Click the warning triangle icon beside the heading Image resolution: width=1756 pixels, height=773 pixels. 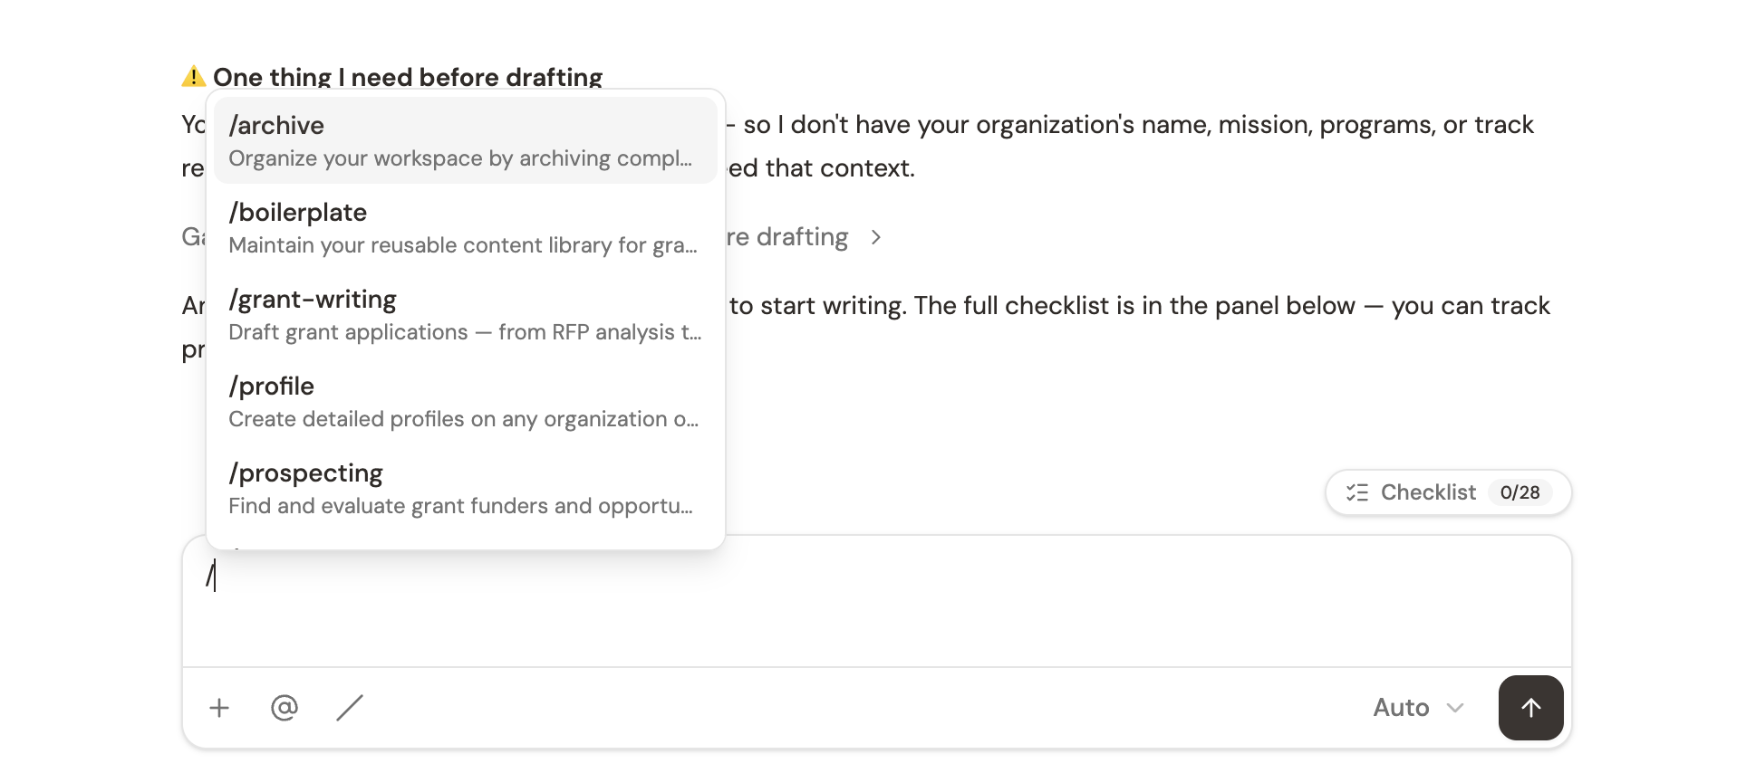(191, 76)
